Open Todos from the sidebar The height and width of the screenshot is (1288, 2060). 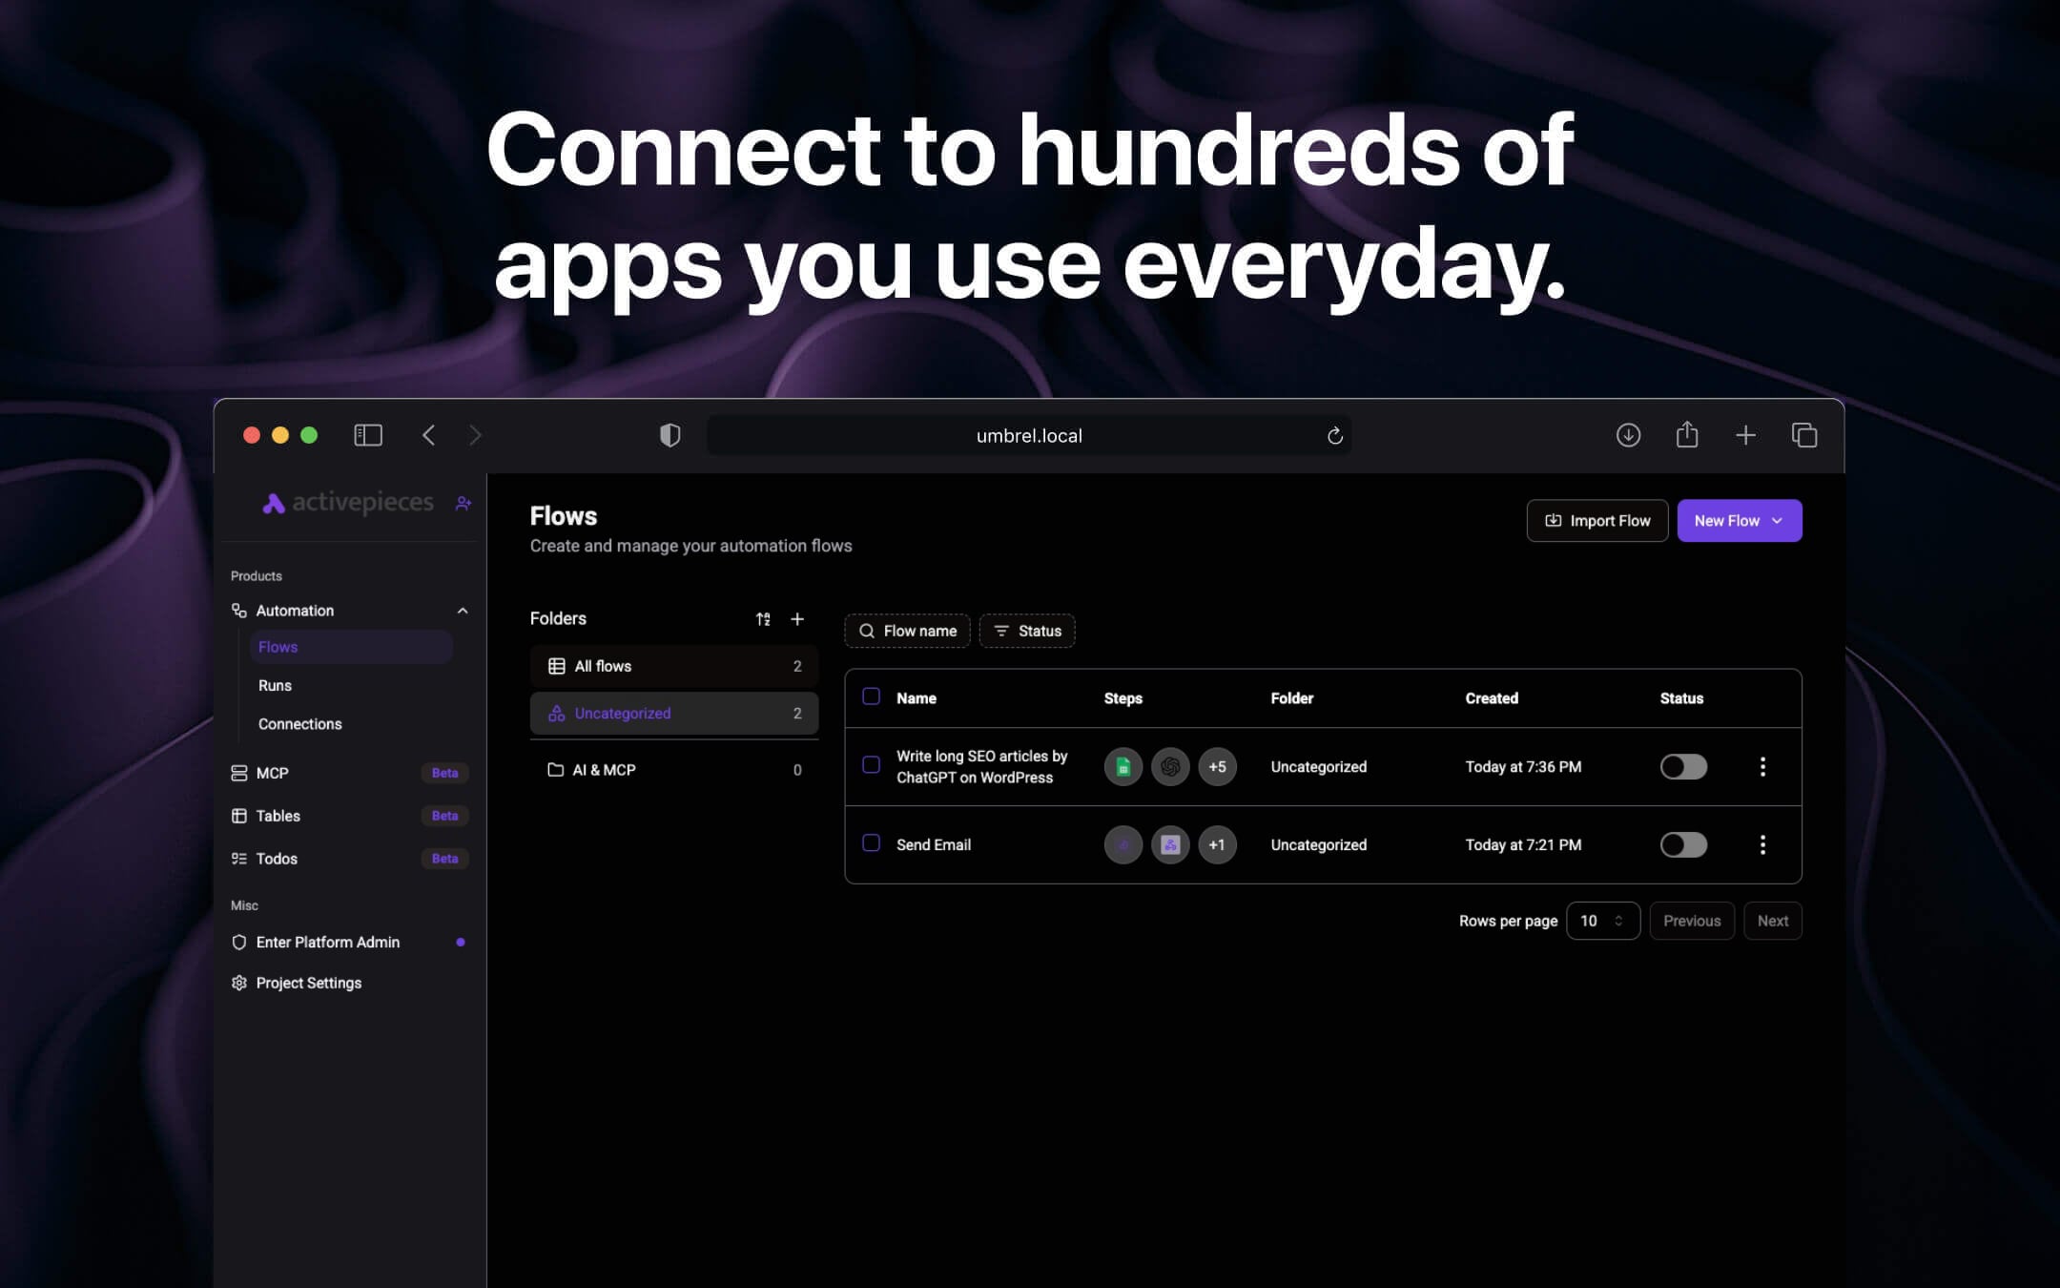(x=276, y=859)
